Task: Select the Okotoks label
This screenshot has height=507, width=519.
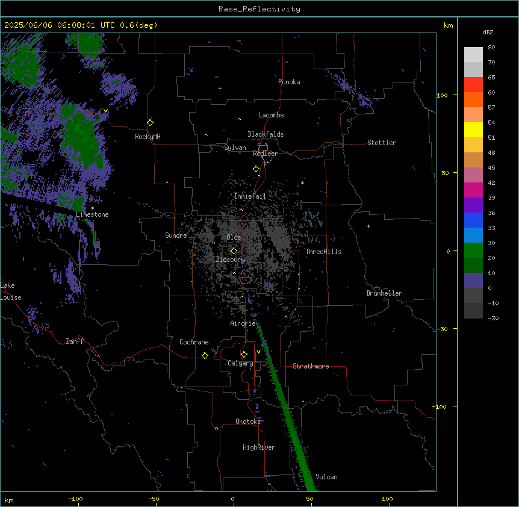Action: (248, 421)
